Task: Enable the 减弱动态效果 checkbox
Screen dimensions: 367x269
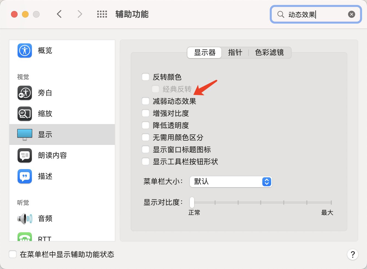Action: pos(146,101)
